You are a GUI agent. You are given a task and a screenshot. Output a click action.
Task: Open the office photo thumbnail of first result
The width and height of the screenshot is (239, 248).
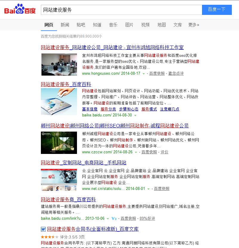pyautogui.click(x=59, y=64)
